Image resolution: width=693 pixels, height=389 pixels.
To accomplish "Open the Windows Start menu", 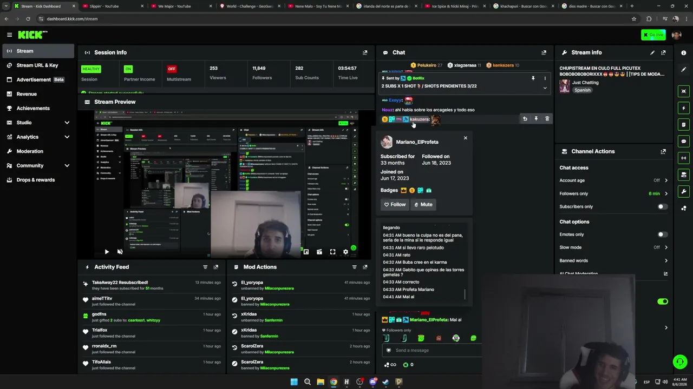I will point(294,382).
